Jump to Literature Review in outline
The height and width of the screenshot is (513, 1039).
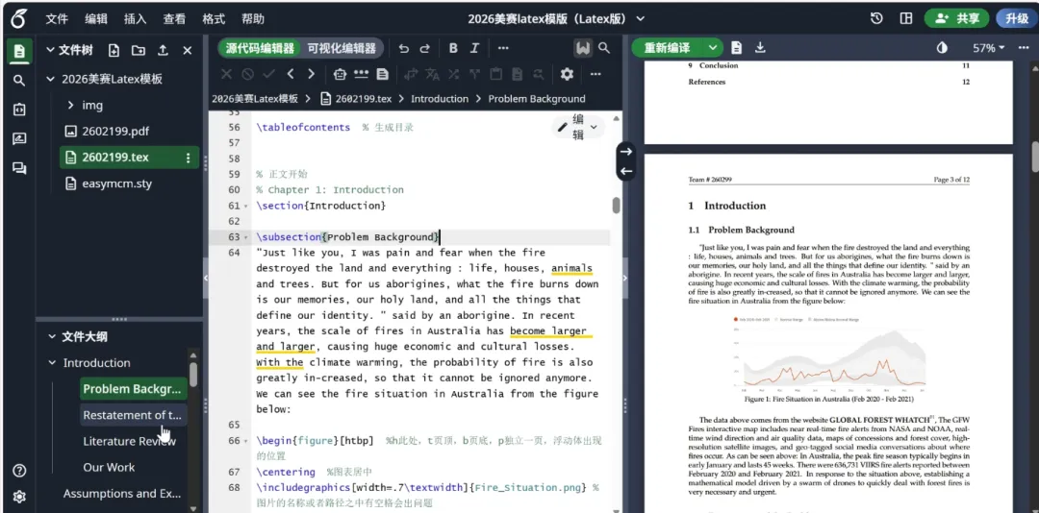coord(129,441)
